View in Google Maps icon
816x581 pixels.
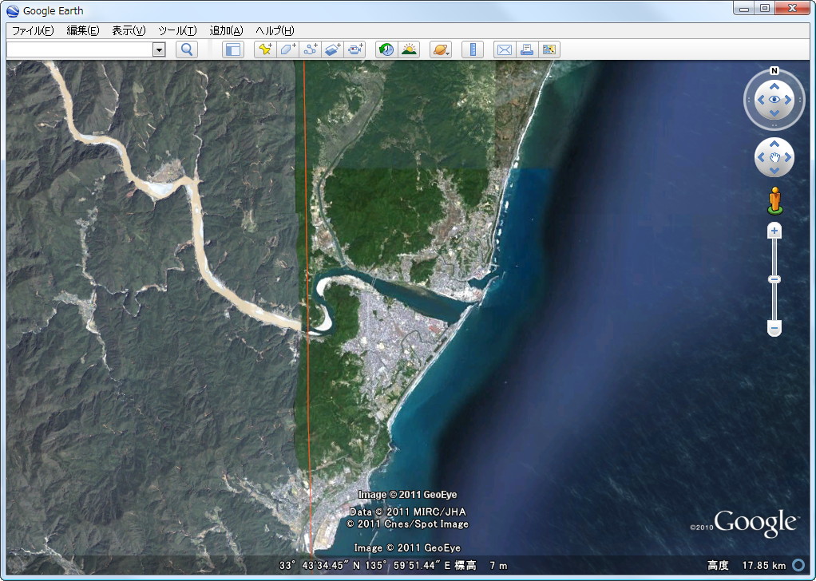pos(549,49)
